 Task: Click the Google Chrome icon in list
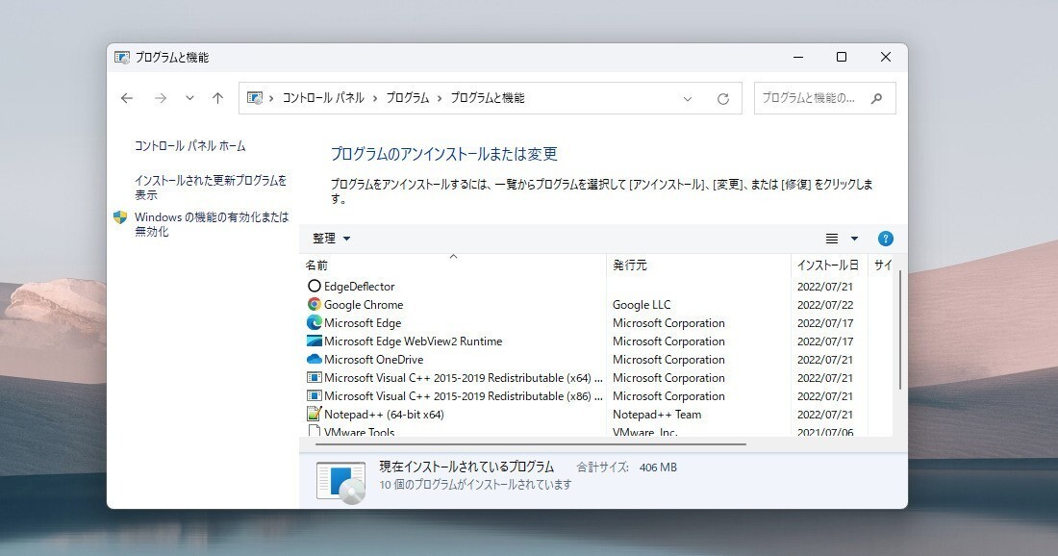pos(314,304)
